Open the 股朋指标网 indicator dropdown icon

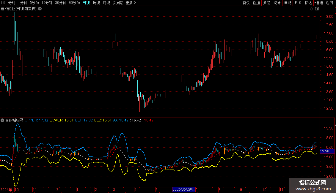tap(2, 120)
